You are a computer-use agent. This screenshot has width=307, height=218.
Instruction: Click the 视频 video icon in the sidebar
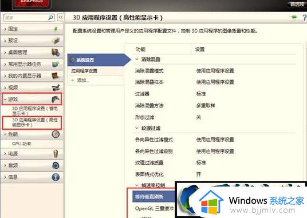point(56,88)
